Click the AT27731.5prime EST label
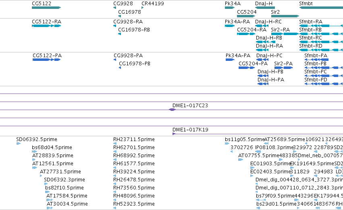This screenshot has height=210, width=343. (x=60, y=171)
